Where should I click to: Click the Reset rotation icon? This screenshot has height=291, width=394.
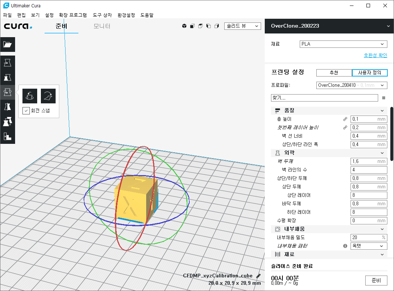(x=30, y=96)
